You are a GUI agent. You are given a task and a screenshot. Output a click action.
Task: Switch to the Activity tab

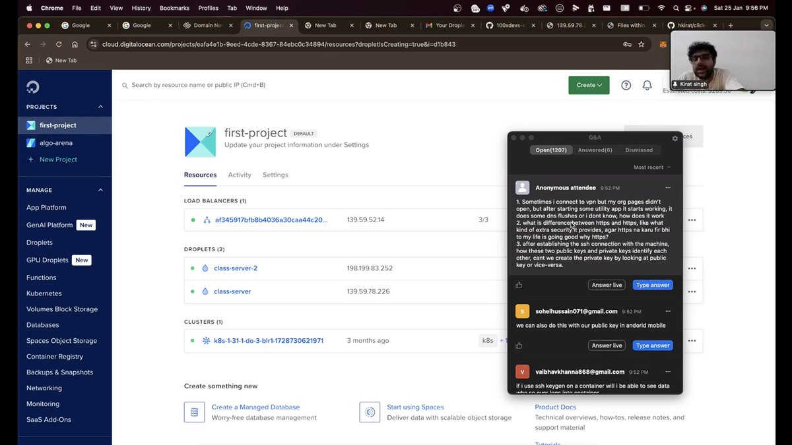click(x=240, y=175)
